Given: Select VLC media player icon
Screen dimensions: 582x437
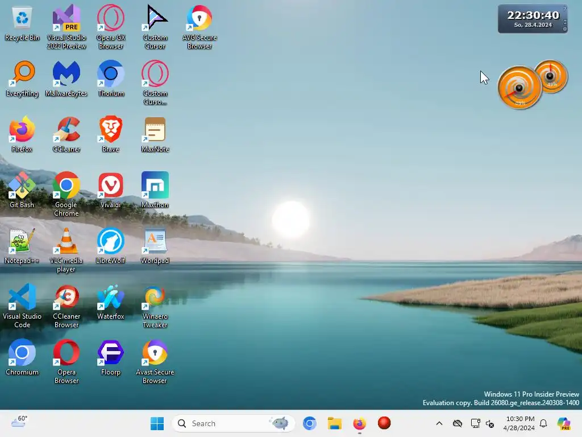Looking at the screenshot, I should (x=66, y=250).
